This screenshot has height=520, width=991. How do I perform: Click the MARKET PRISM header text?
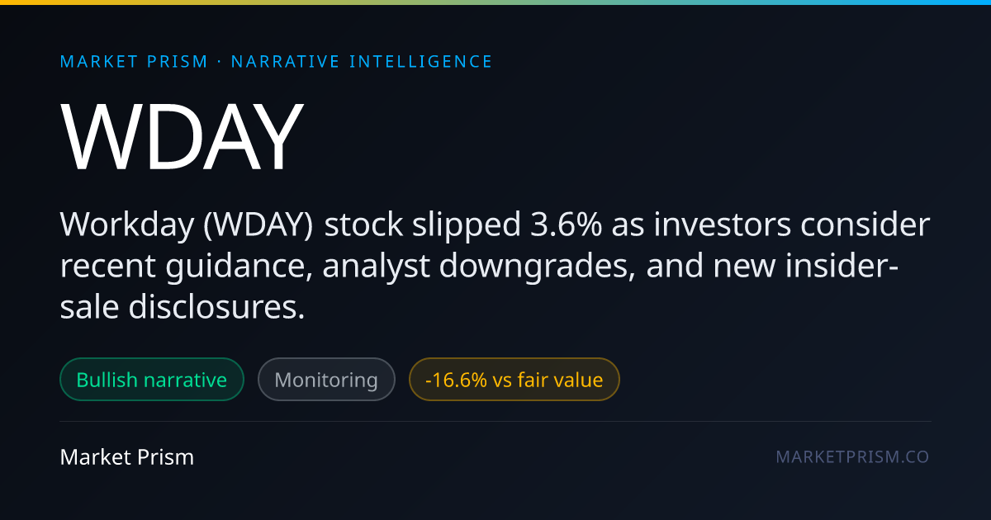pos(135,62)
